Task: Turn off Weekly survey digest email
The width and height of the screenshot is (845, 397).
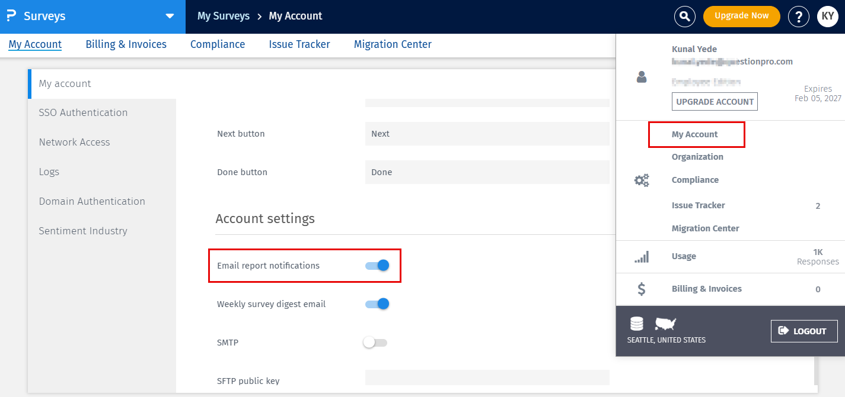Action: [x=376, y=304]
